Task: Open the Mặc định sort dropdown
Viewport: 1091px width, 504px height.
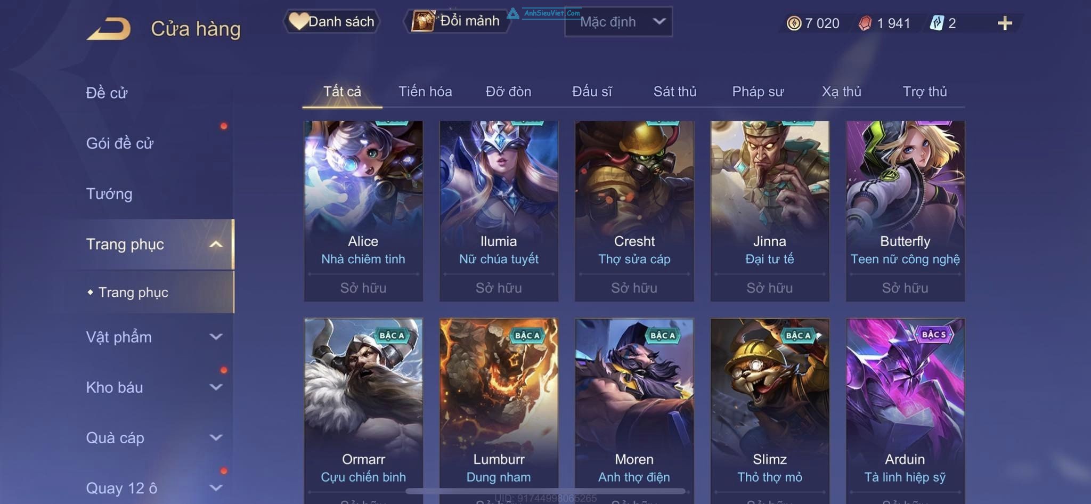Action: click(x=618, y=22)
